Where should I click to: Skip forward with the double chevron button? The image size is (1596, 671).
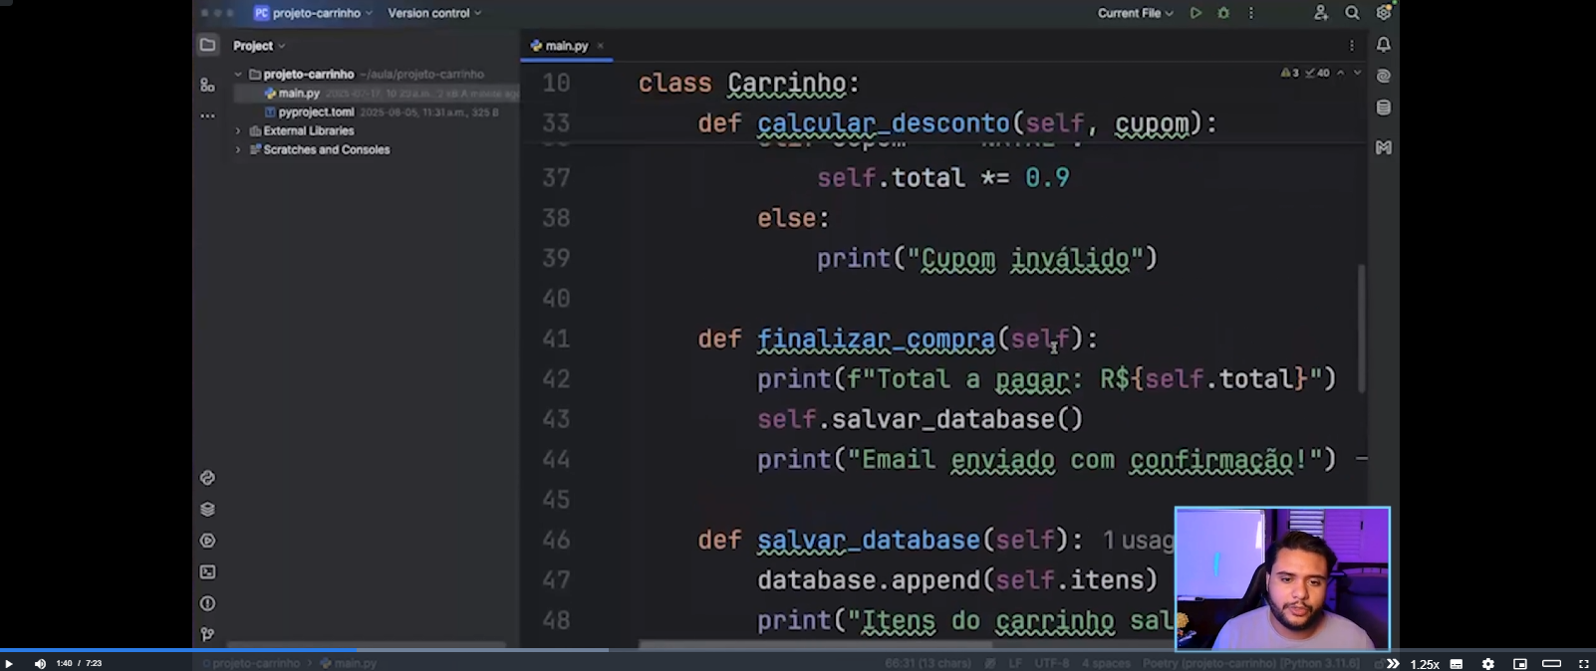pos(1393,663)
